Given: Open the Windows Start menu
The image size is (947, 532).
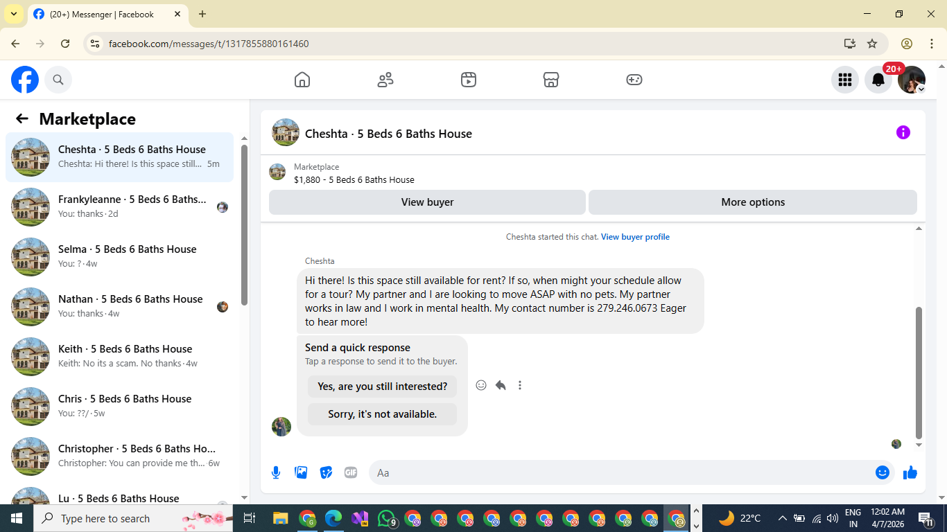Looking at the screenshot, I should point(17,518).
